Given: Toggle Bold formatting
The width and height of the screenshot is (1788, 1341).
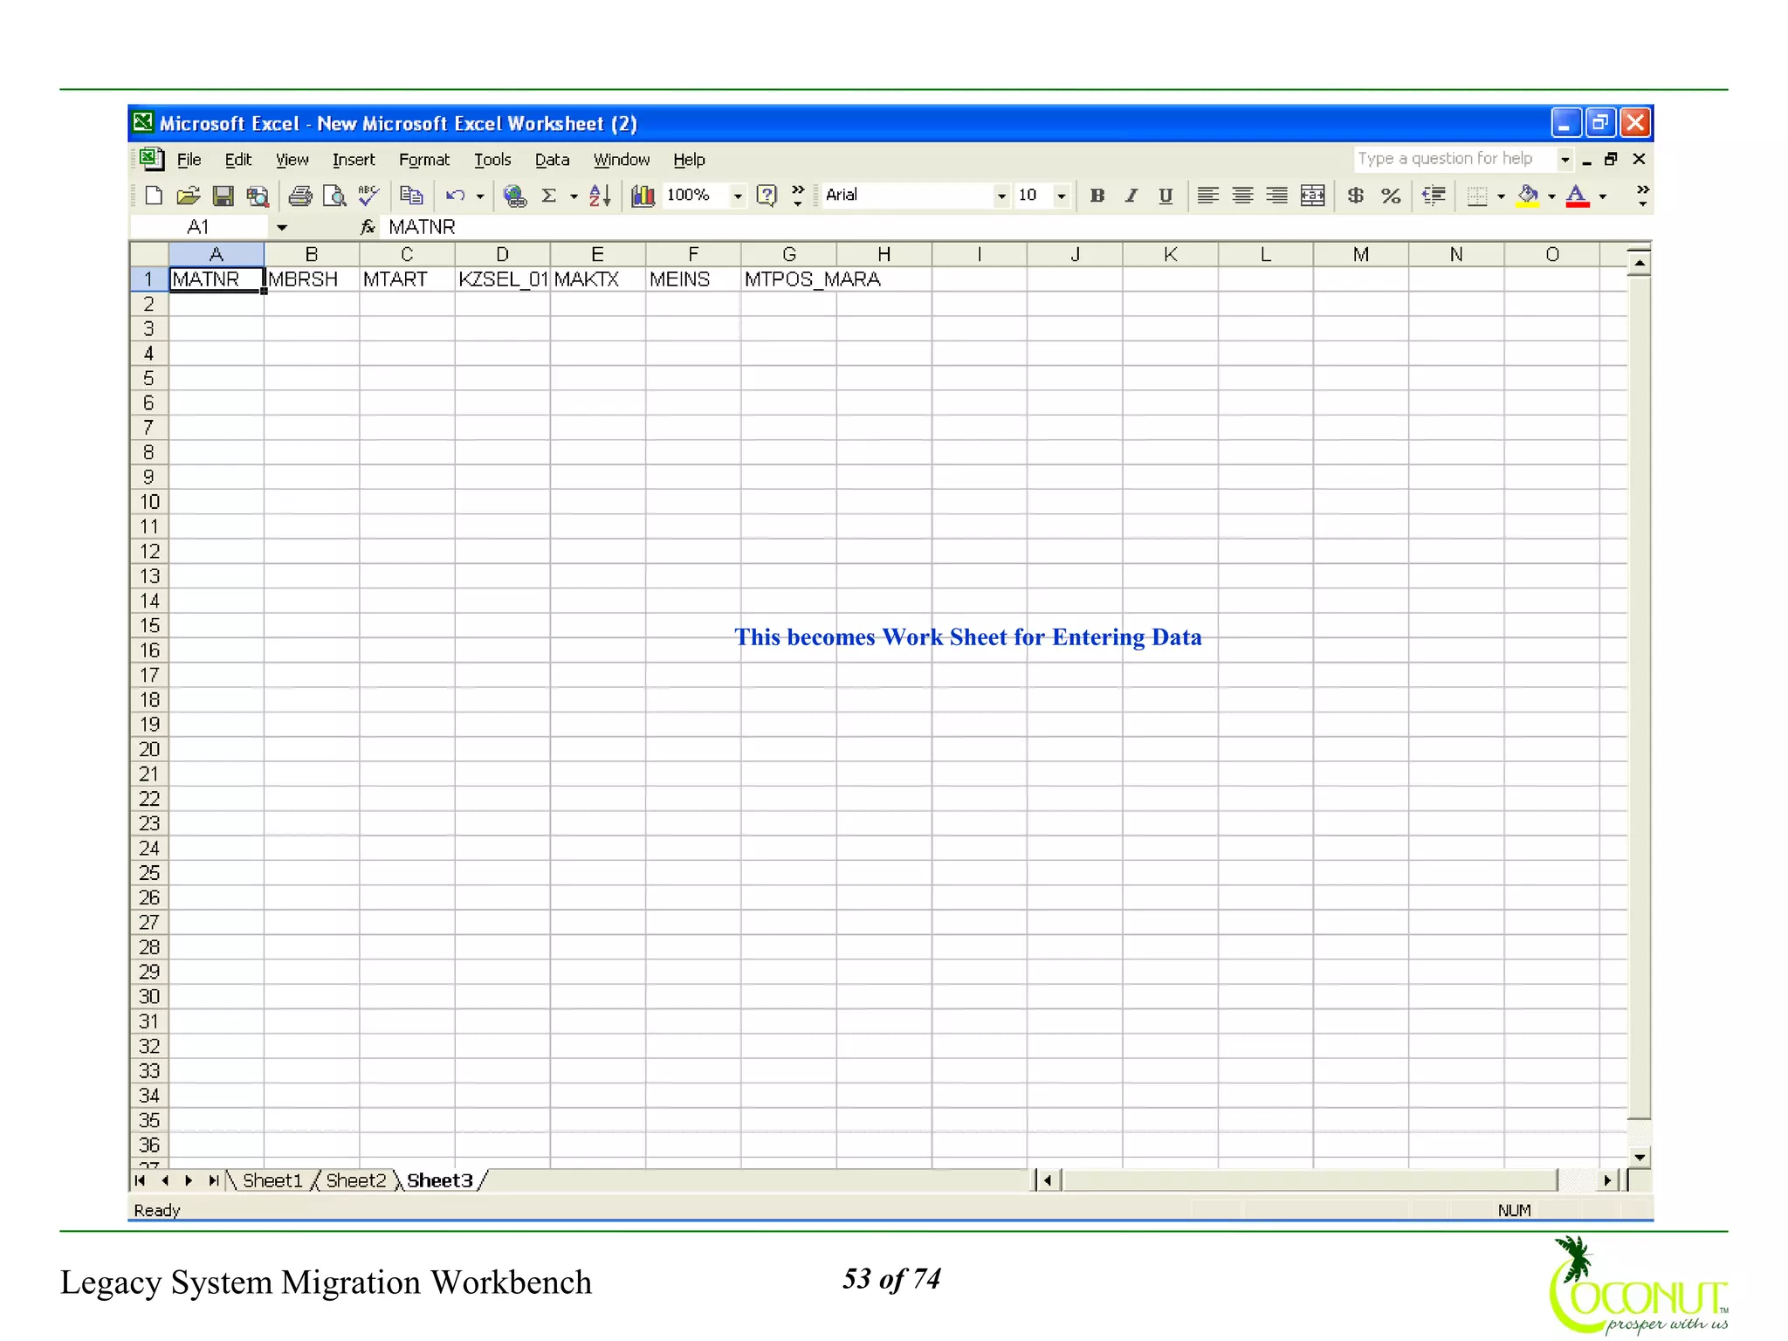Looking at the screenshot, I should (1097, 196).
